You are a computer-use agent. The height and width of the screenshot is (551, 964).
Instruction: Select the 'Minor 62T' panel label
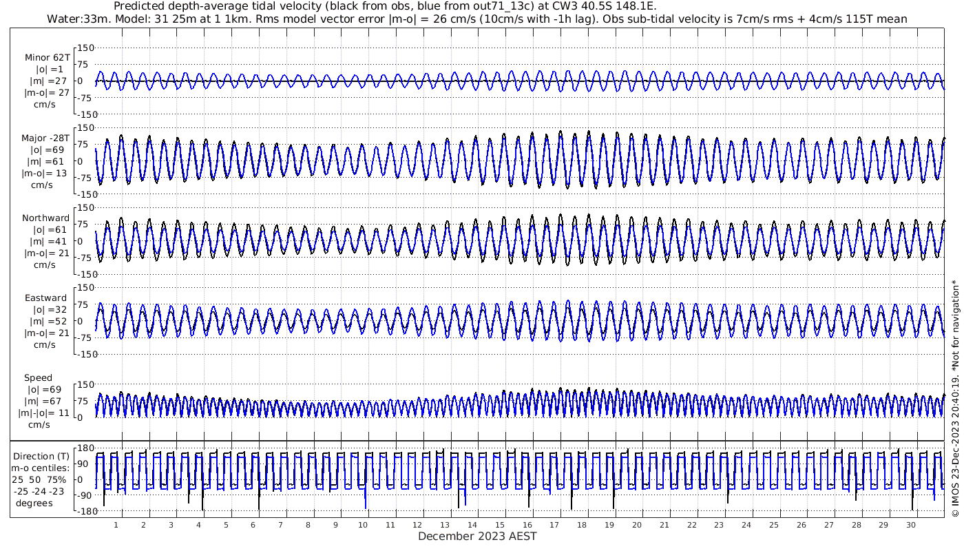click(47, 57)
